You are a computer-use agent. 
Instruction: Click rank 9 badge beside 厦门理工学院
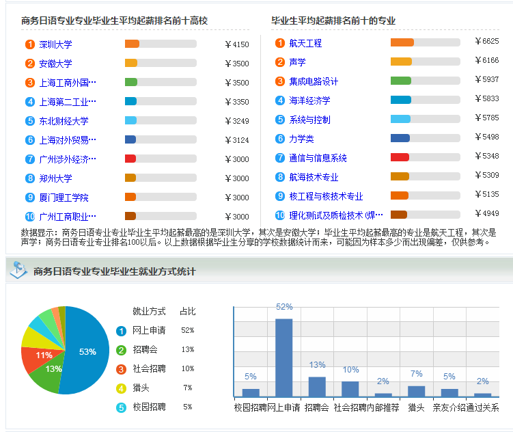pyautogui.click(x=30, y=198)
